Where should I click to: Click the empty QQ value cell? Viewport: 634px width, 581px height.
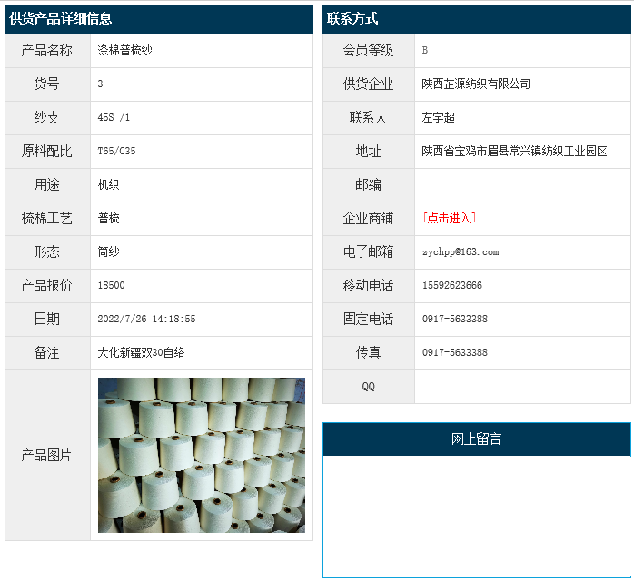pos(522,386)
